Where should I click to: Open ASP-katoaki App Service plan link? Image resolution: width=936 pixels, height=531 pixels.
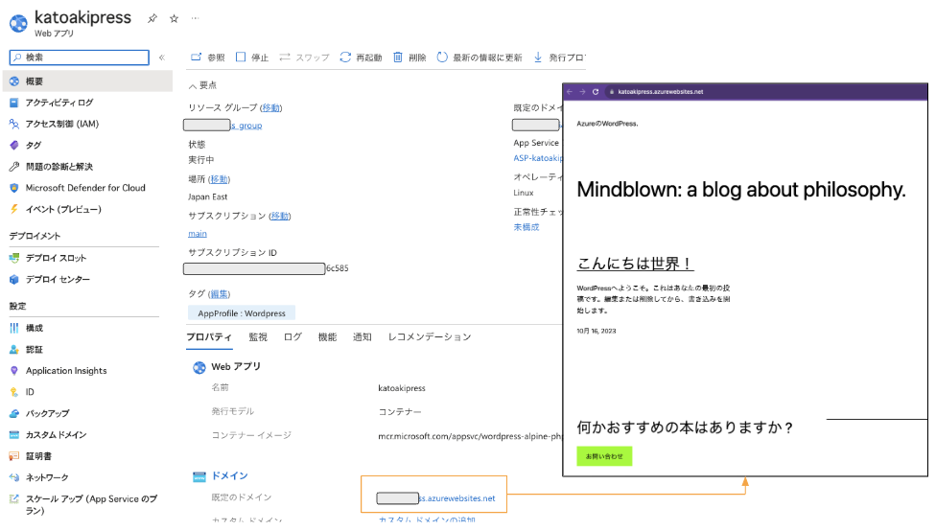coord(538,158)
